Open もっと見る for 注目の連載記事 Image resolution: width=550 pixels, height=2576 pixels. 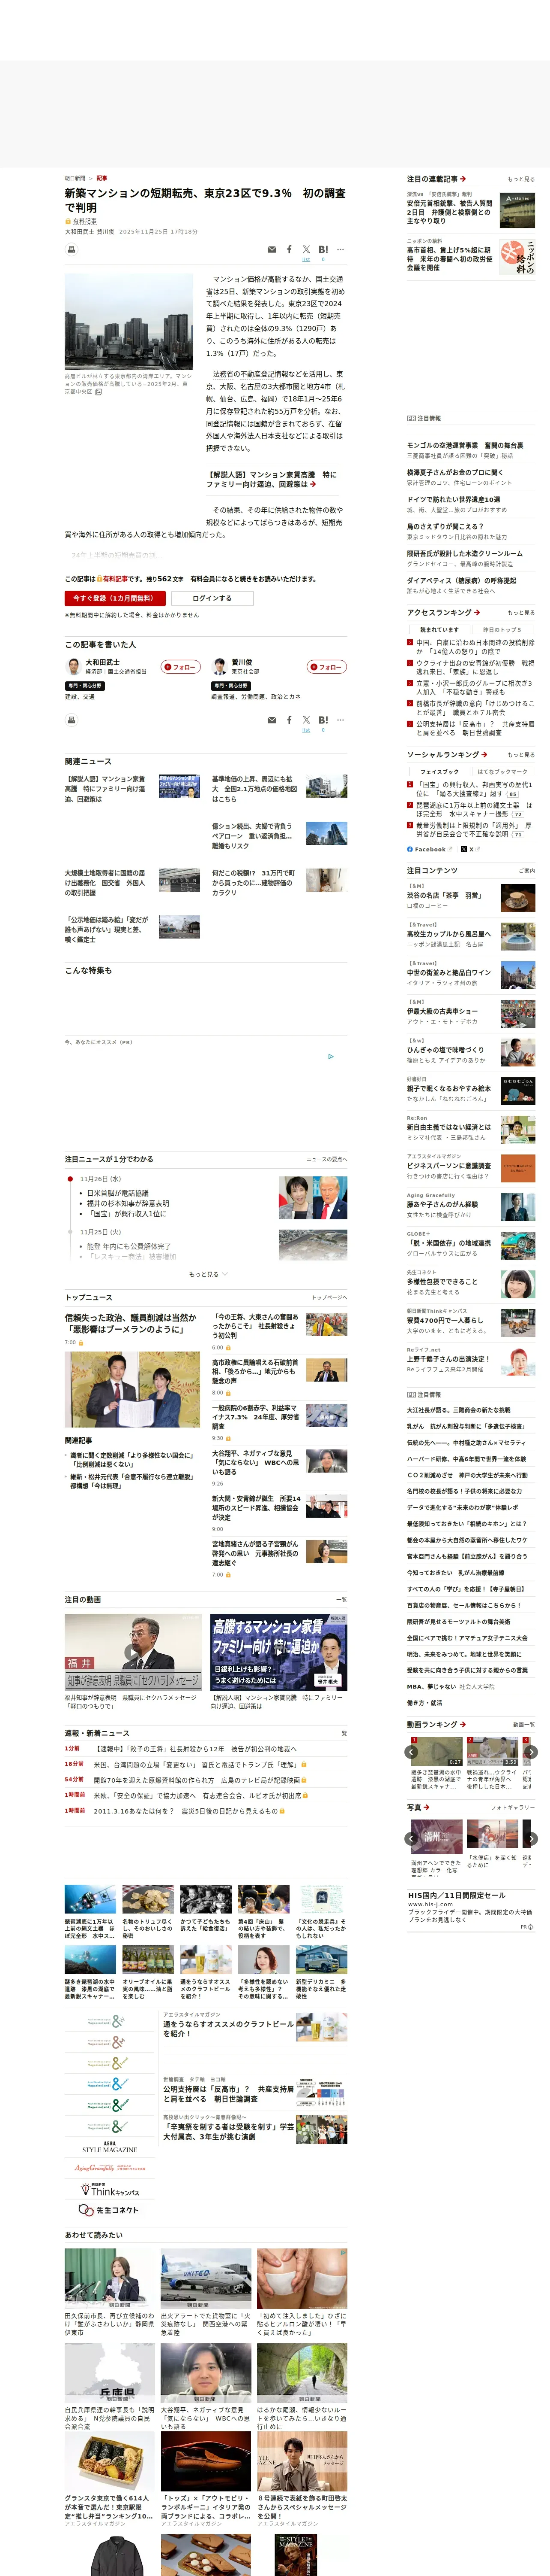(520, 180)
